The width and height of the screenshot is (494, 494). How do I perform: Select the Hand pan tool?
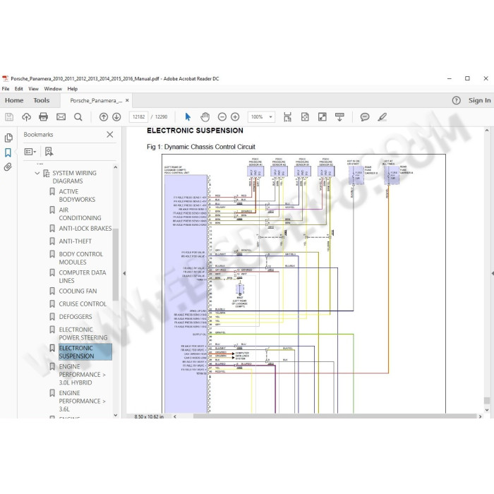[205, 117]
